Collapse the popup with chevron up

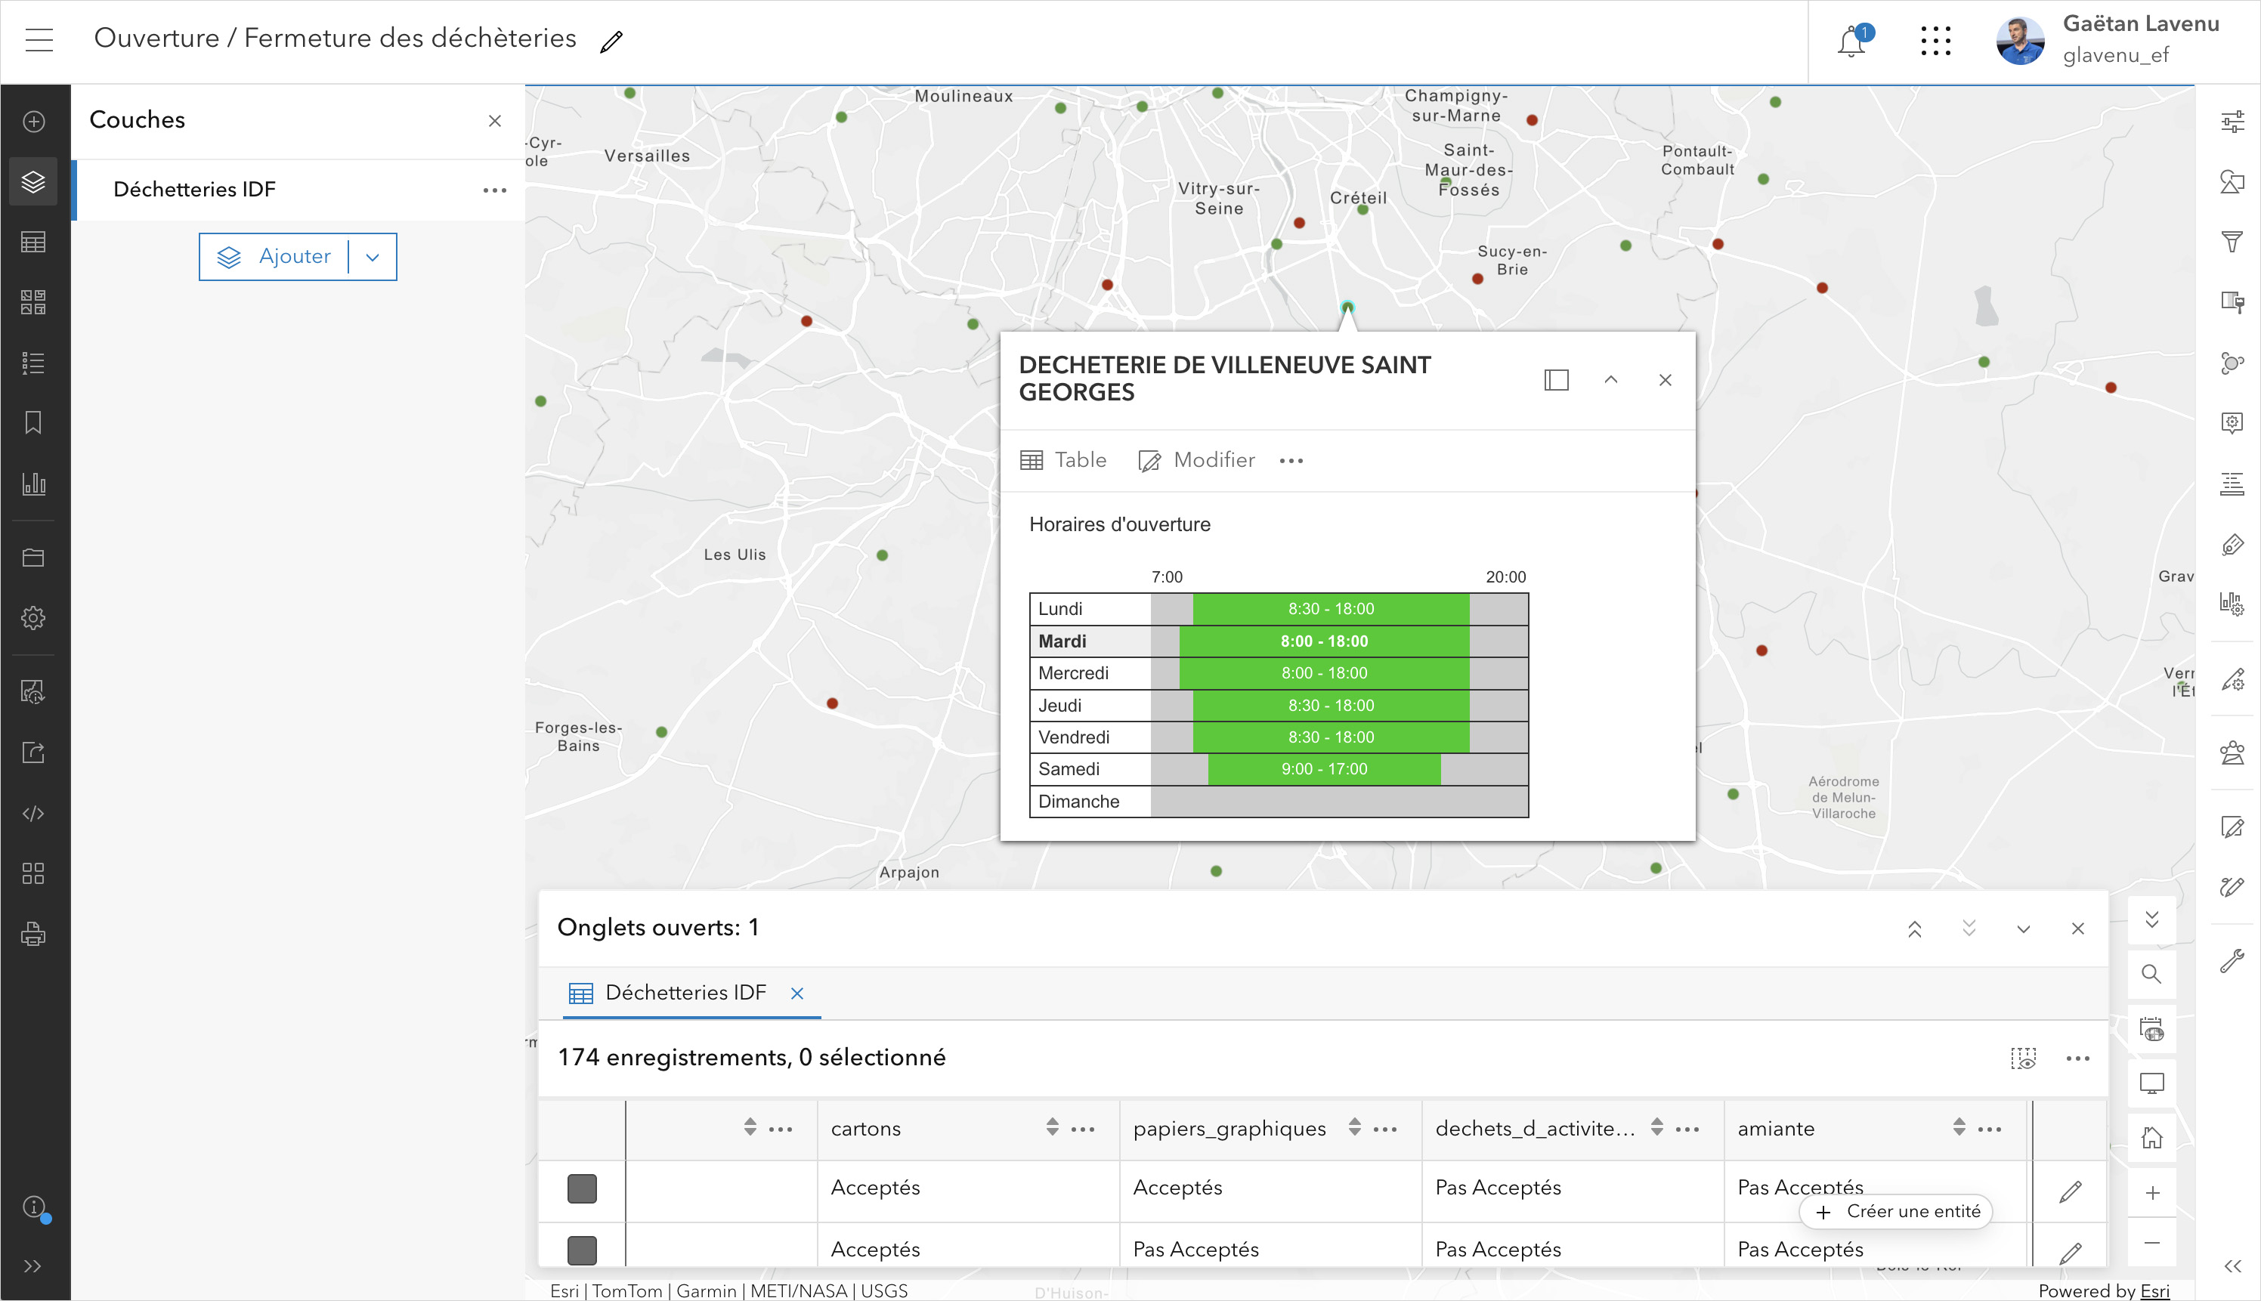pyautogui.click(x=1611, y=380)
